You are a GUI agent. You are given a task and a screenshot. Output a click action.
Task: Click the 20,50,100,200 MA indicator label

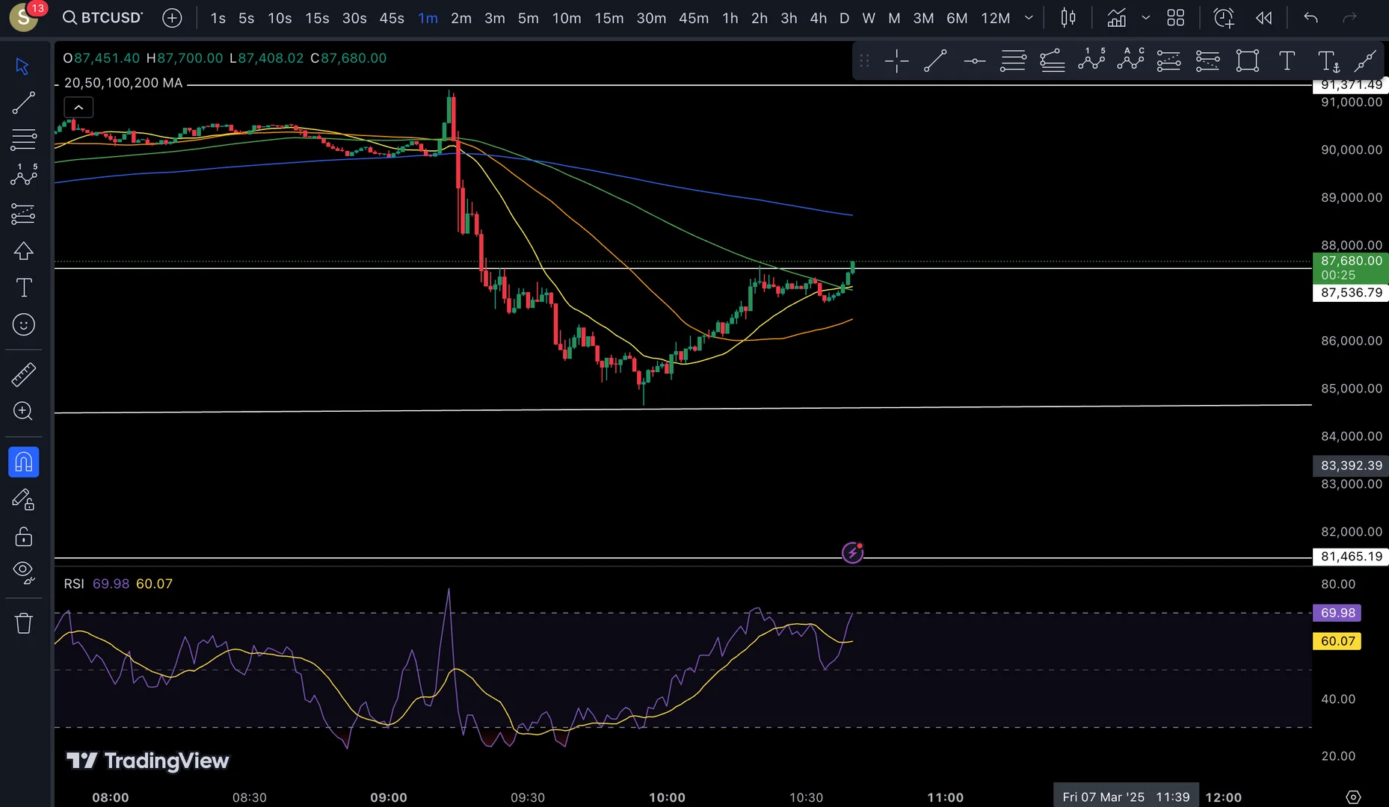123,83
